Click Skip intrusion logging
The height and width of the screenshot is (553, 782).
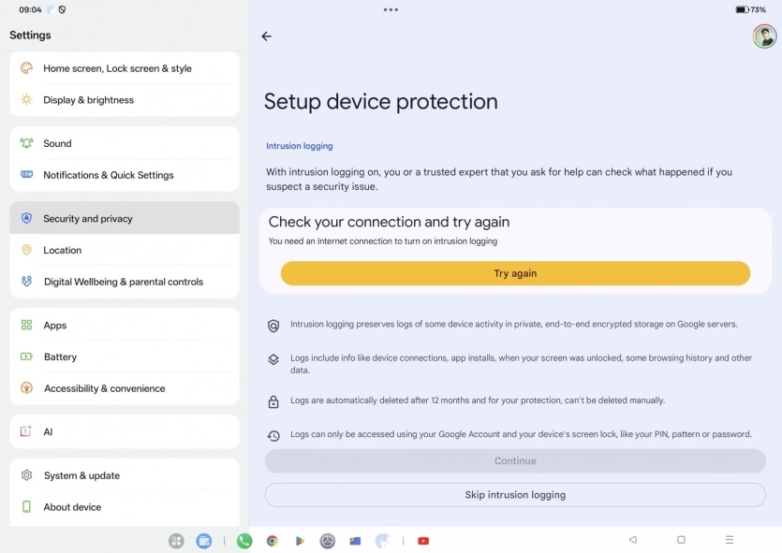click(514, 494)
